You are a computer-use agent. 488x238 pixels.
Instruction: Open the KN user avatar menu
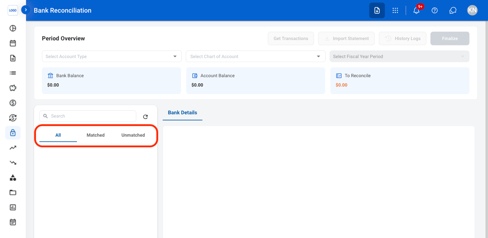(x=472, y=10)
